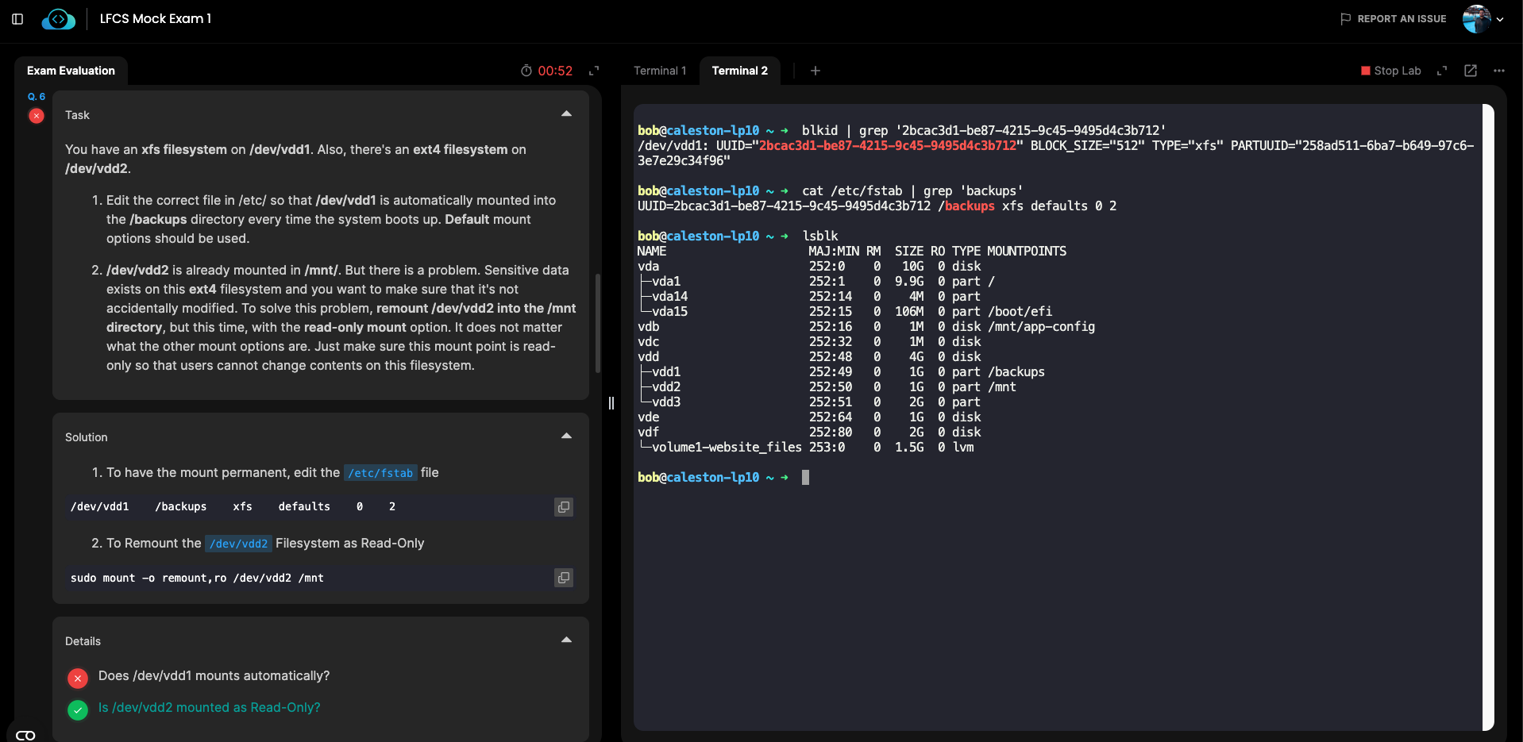Click the panel divider resize handle
The height and width of the screenshot is (742, 1523).
[611, 403]
